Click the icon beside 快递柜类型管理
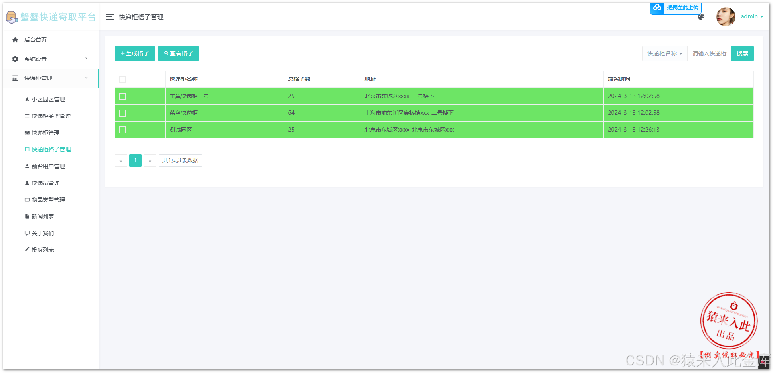The width and height of the screenshot is (773, 373). [27, 116]
